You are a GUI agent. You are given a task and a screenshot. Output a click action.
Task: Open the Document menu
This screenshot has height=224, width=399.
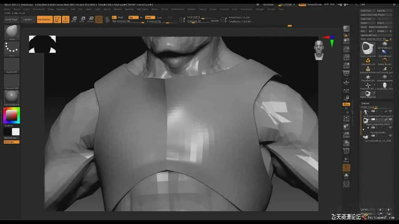[x=39, y=9]
